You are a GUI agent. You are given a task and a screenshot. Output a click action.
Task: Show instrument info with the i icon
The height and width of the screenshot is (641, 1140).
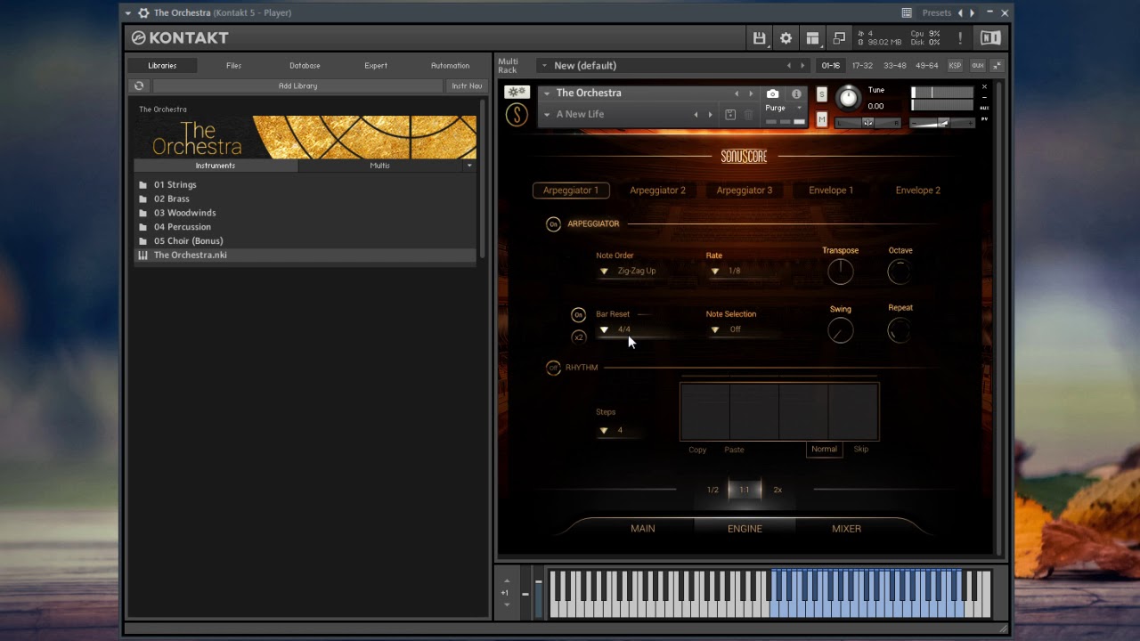coord(796,93)
